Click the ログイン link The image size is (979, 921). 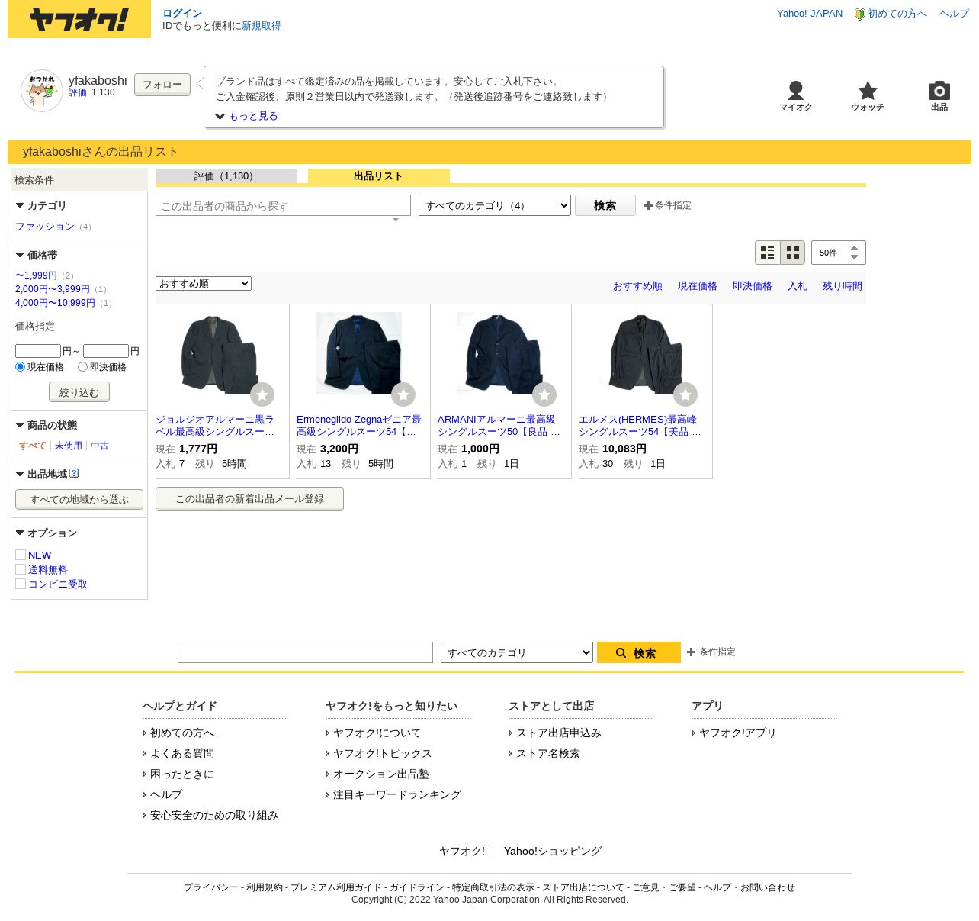182,14
